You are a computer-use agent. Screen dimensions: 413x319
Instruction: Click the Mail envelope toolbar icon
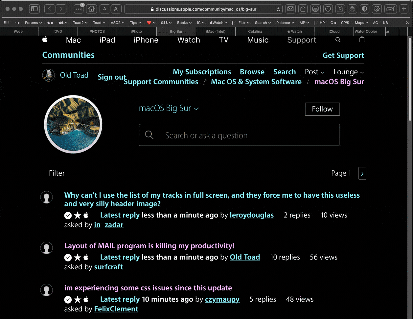tap(290, 9)
